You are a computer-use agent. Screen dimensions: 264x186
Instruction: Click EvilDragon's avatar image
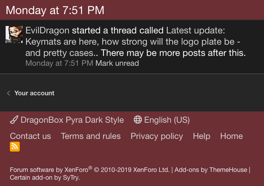[14, 34]
